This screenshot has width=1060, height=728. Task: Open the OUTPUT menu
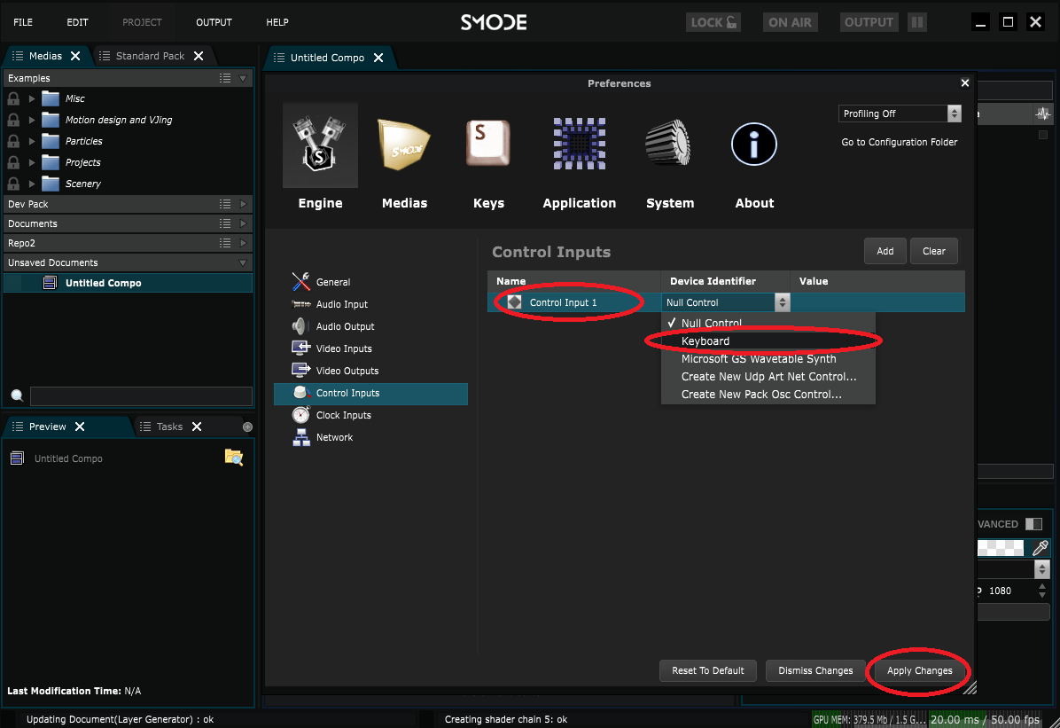pyautogui.click(x=214, y=22)
